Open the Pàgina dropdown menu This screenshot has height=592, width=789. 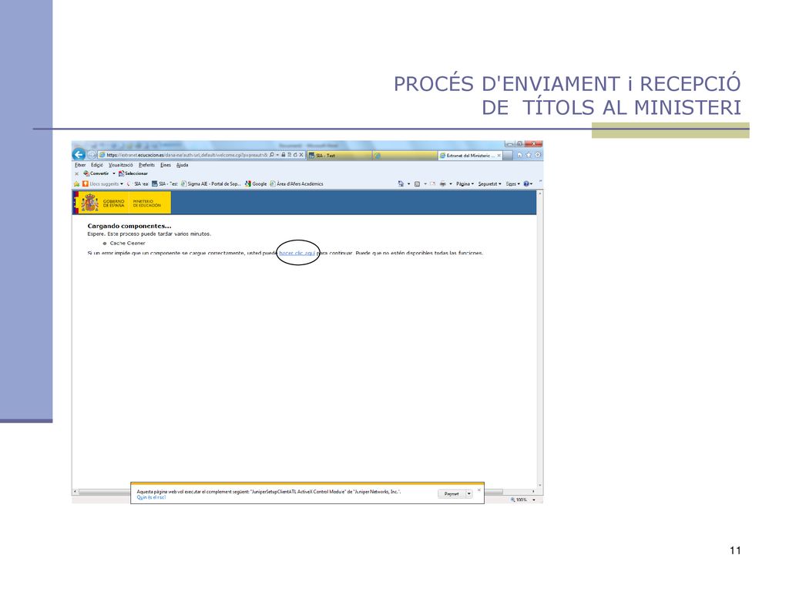pyautogui.click(x=465, y=183)
